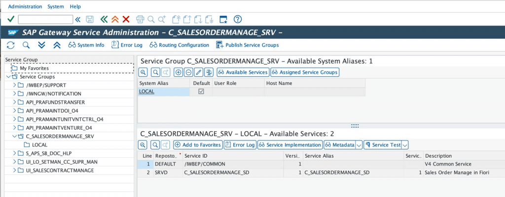
Task: Expand the /IWBEP/SUPPORT service group node
Action: click(x=14, y=85)
